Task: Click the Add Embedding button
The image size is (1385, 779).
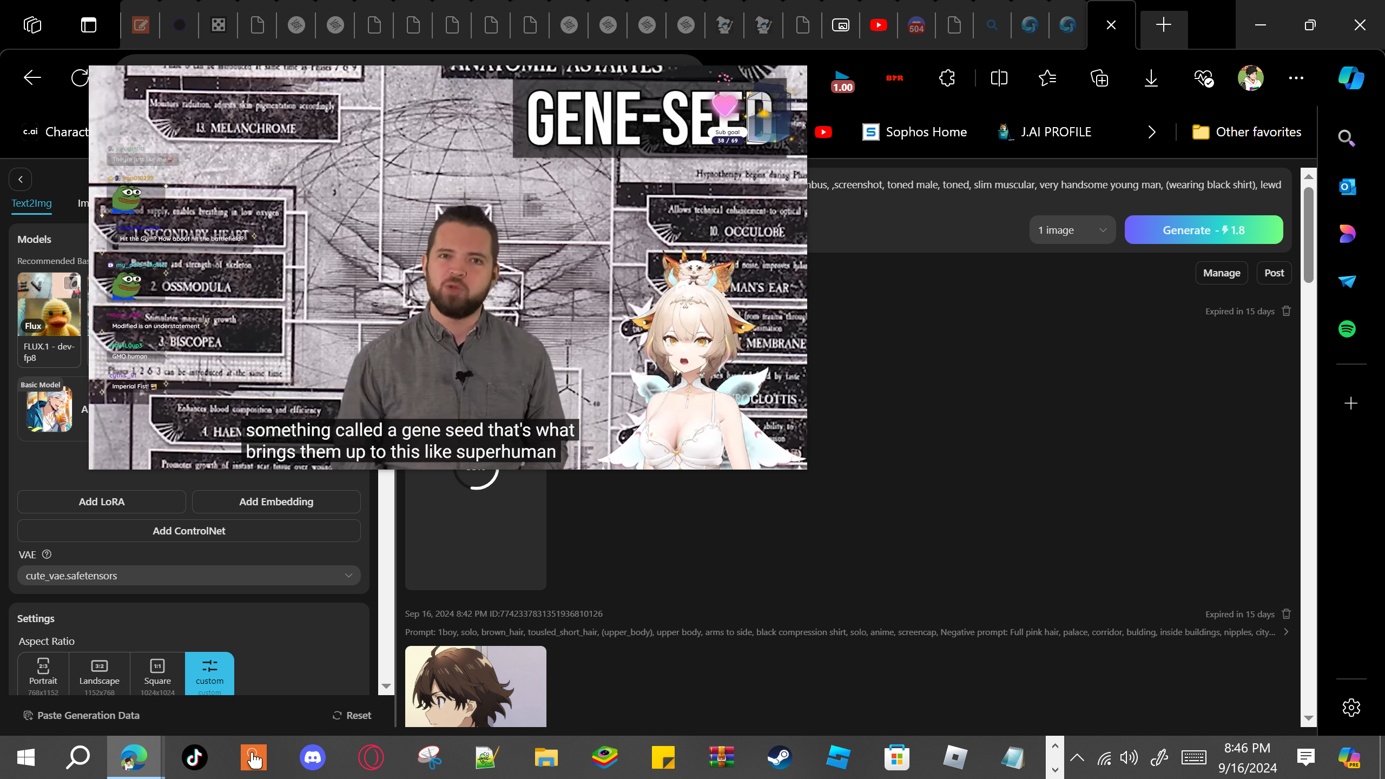Action: [x=276, y=501]
